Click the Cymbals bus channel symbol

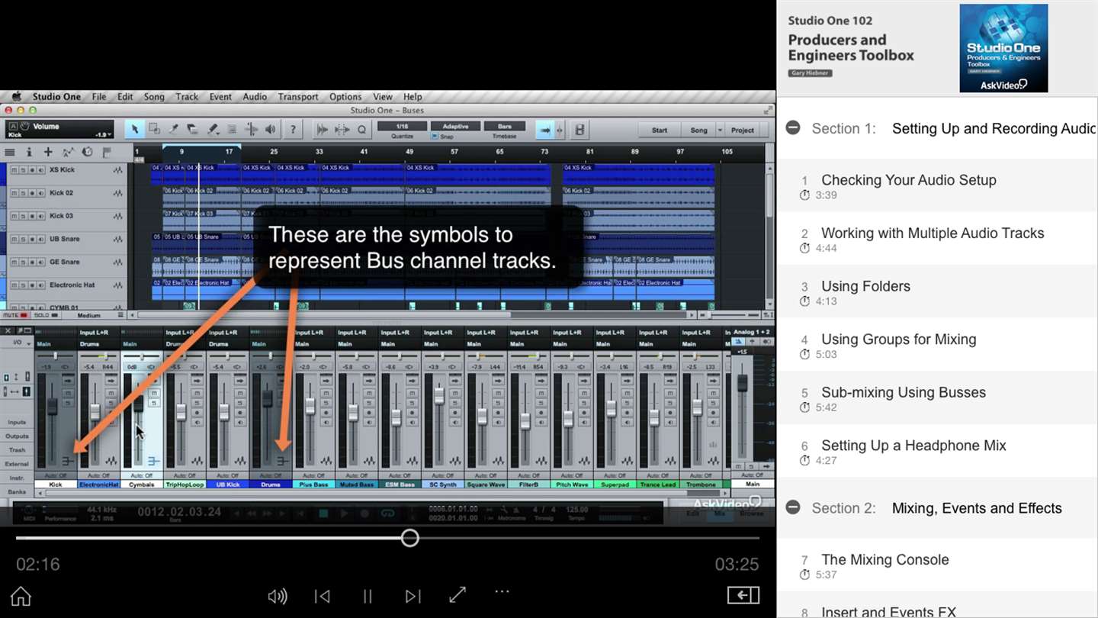pyautogui.click(x=154, y=461)
